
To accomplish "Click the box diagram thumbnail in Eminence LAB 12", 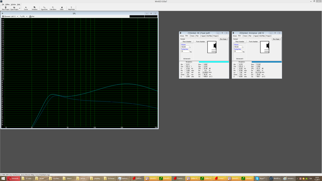I will click(265, 47).
